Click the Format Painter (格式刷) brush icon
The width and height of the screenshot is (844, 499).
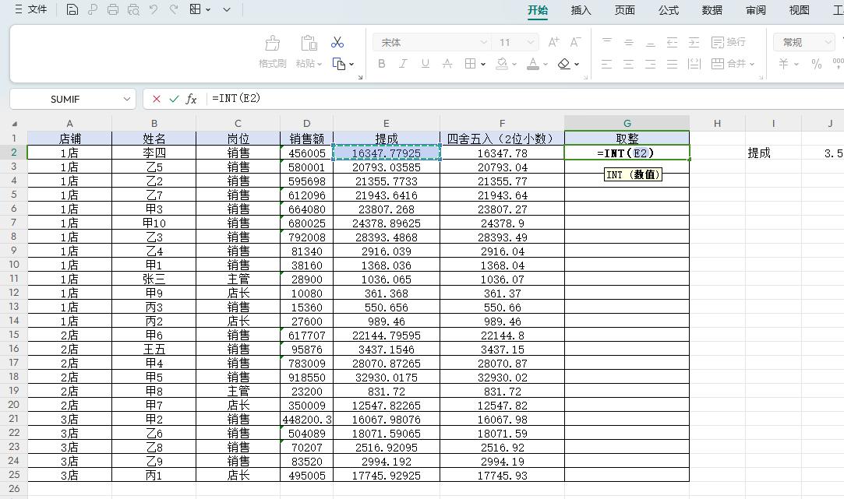click(272, 43)
